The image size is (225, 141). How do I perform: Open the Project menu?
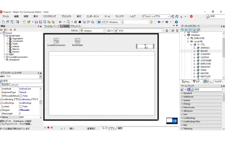click(x=66, y=17)
